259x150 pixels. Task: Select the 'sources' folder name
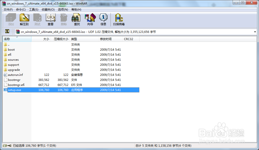[13, 60]
